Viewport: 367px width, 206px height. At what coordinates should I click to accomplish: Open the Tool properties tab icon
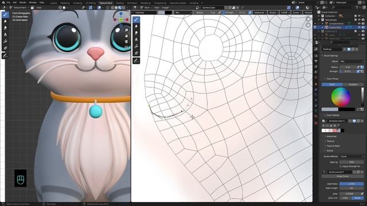(316, 49)
